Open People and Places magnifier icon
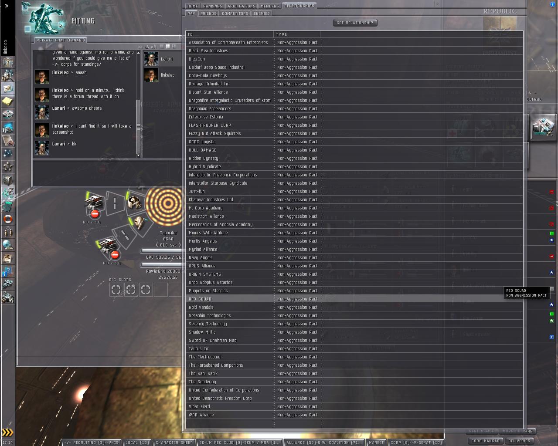This screenshot has width=558, height=446. [x=8, y=75]
